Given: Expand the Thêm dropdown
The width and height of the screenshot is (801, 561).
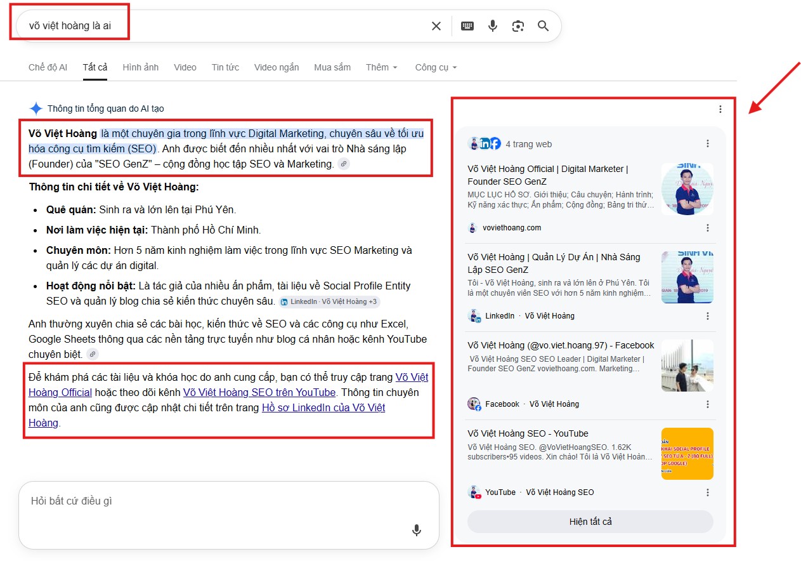Looking at the screenshot, I should tap(382, 67).
